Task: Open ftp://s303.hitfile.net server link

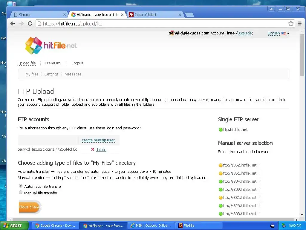Action: [240, 214]
